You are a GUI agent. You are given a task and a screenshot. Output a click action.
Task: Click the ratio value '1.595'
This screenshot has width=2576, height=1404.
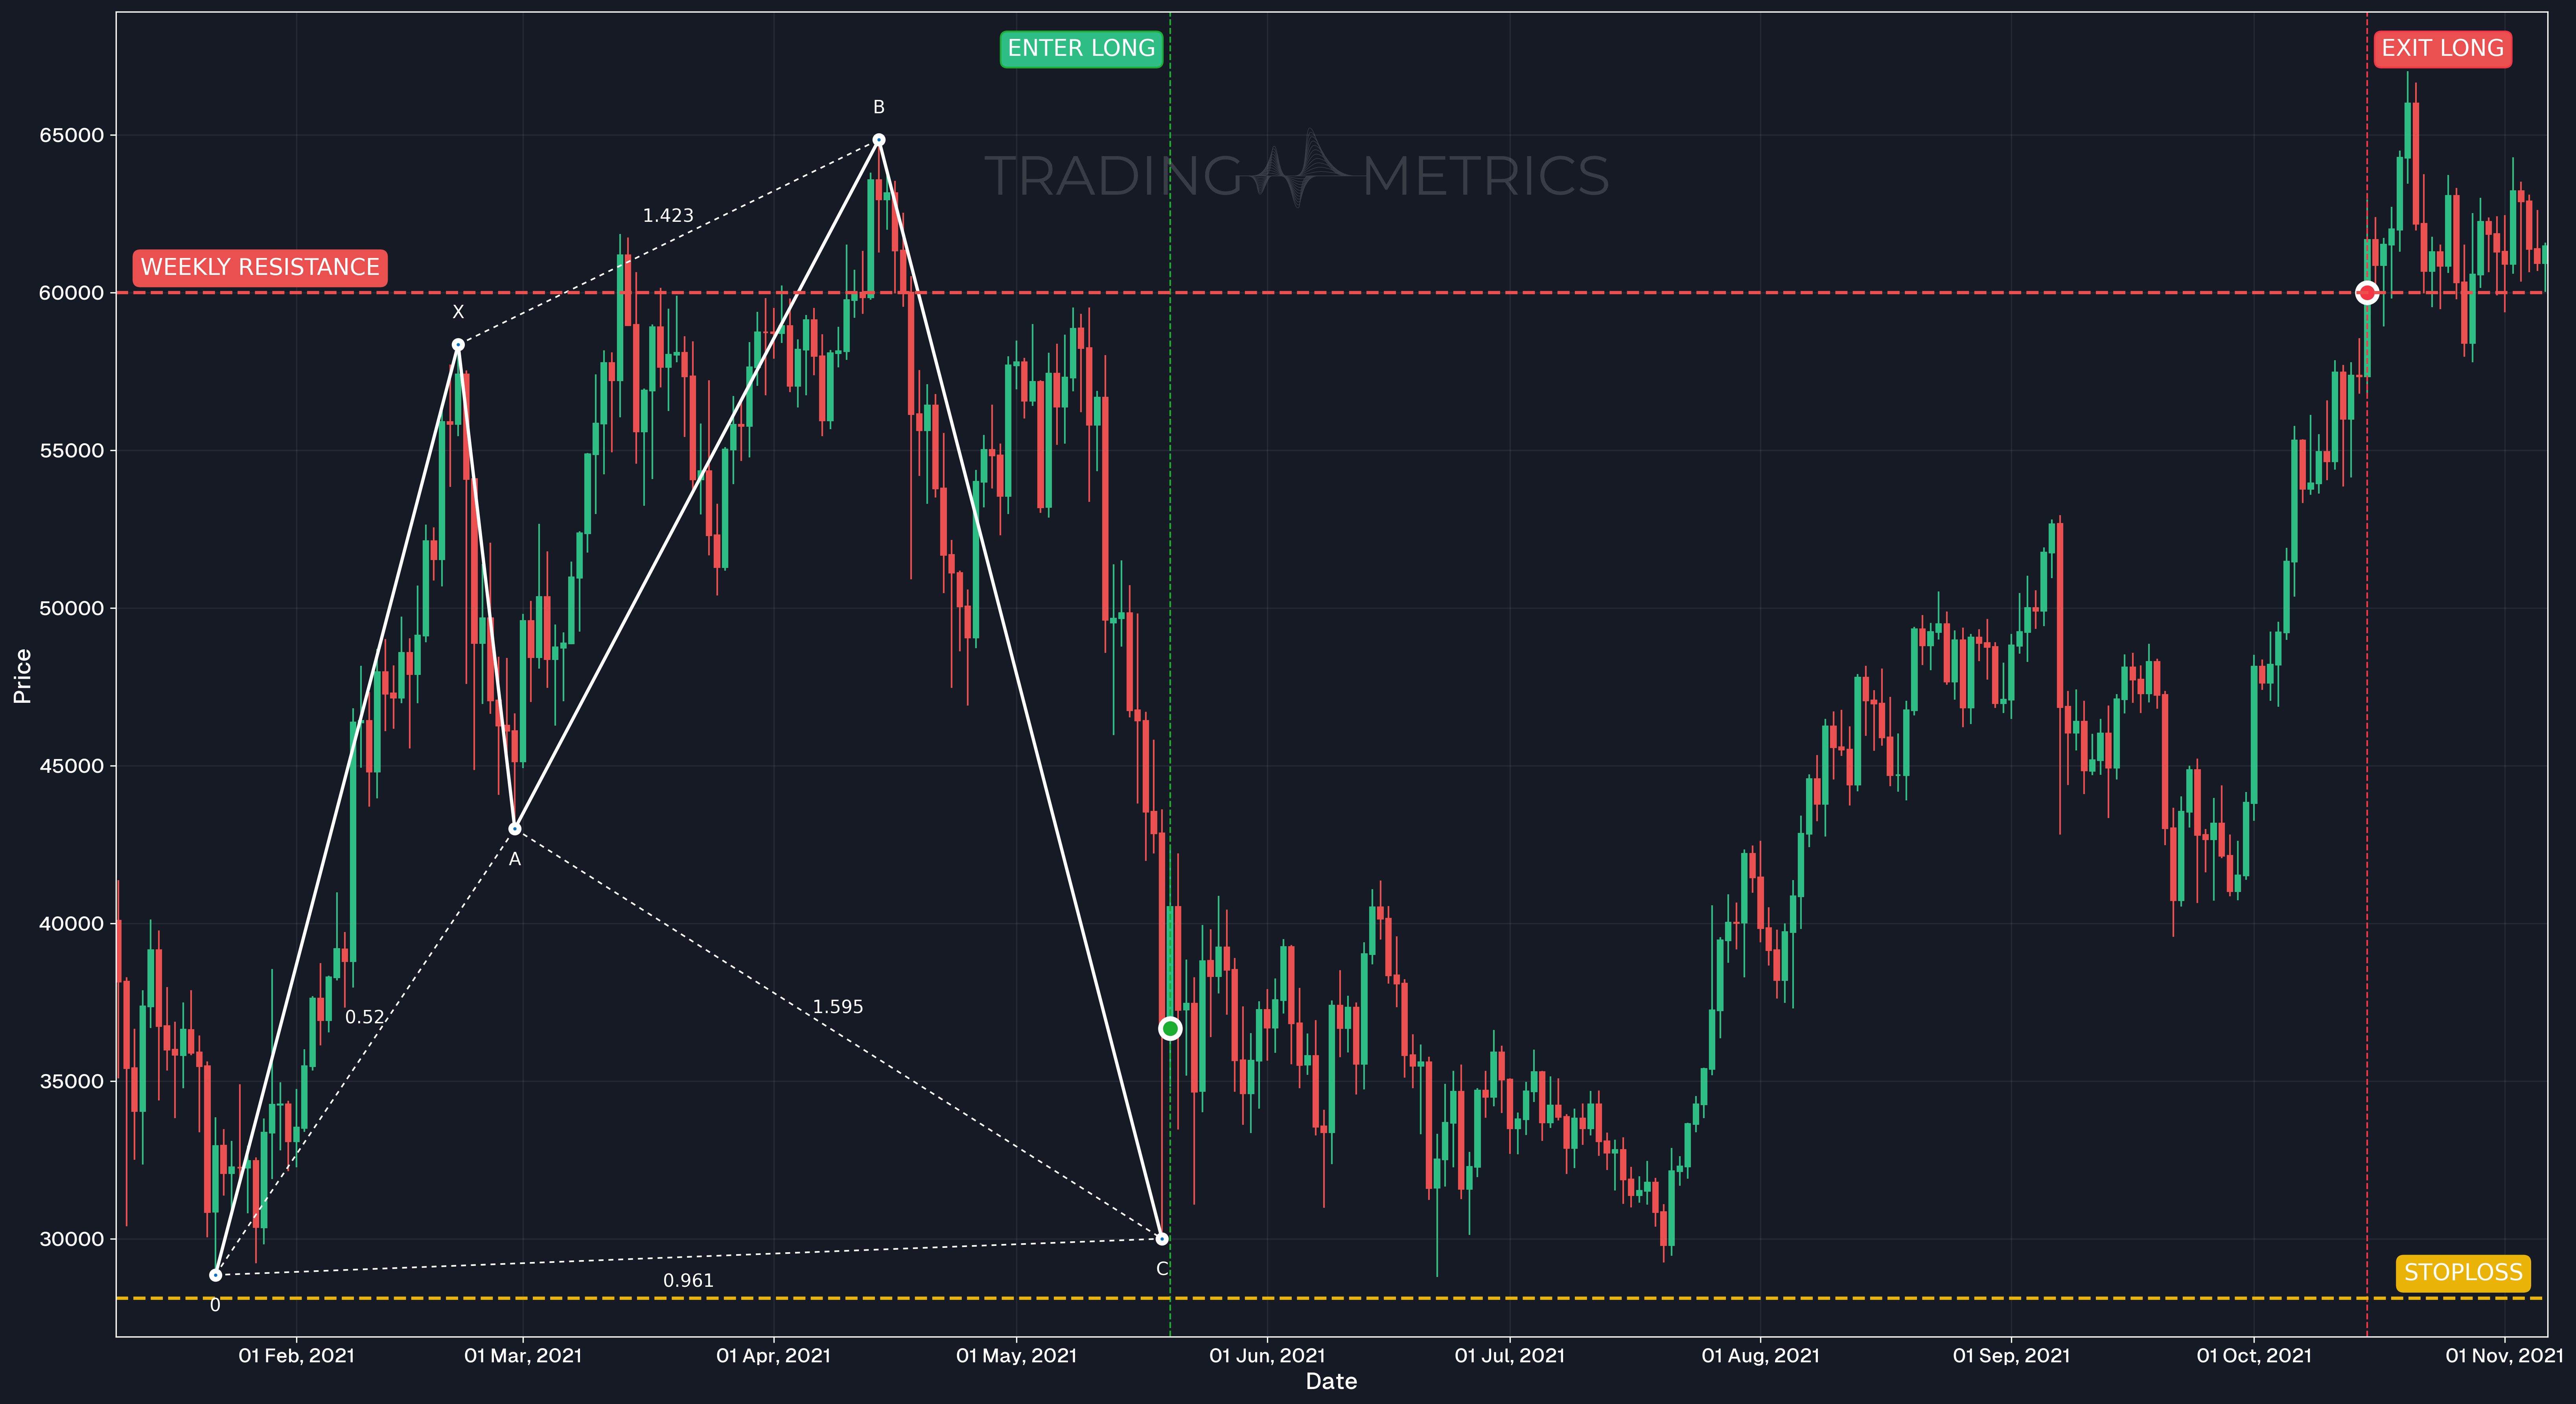click(838, 1007)
